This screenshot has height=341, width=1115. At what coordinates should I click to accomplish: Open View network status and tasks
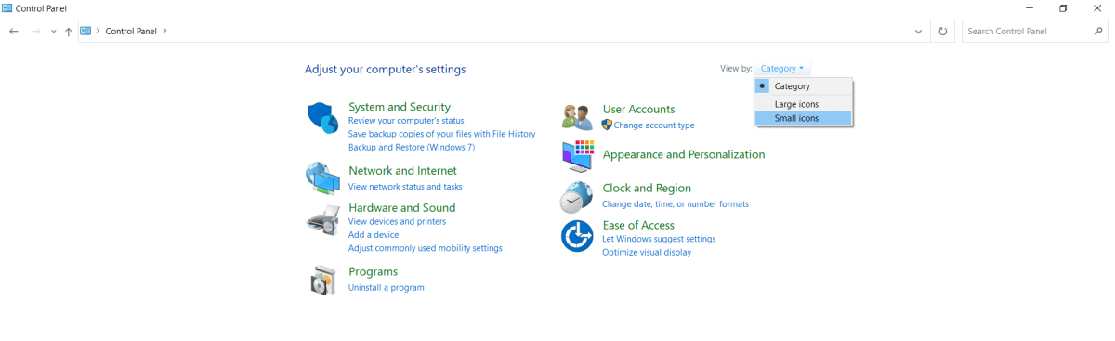coord(405,187)
